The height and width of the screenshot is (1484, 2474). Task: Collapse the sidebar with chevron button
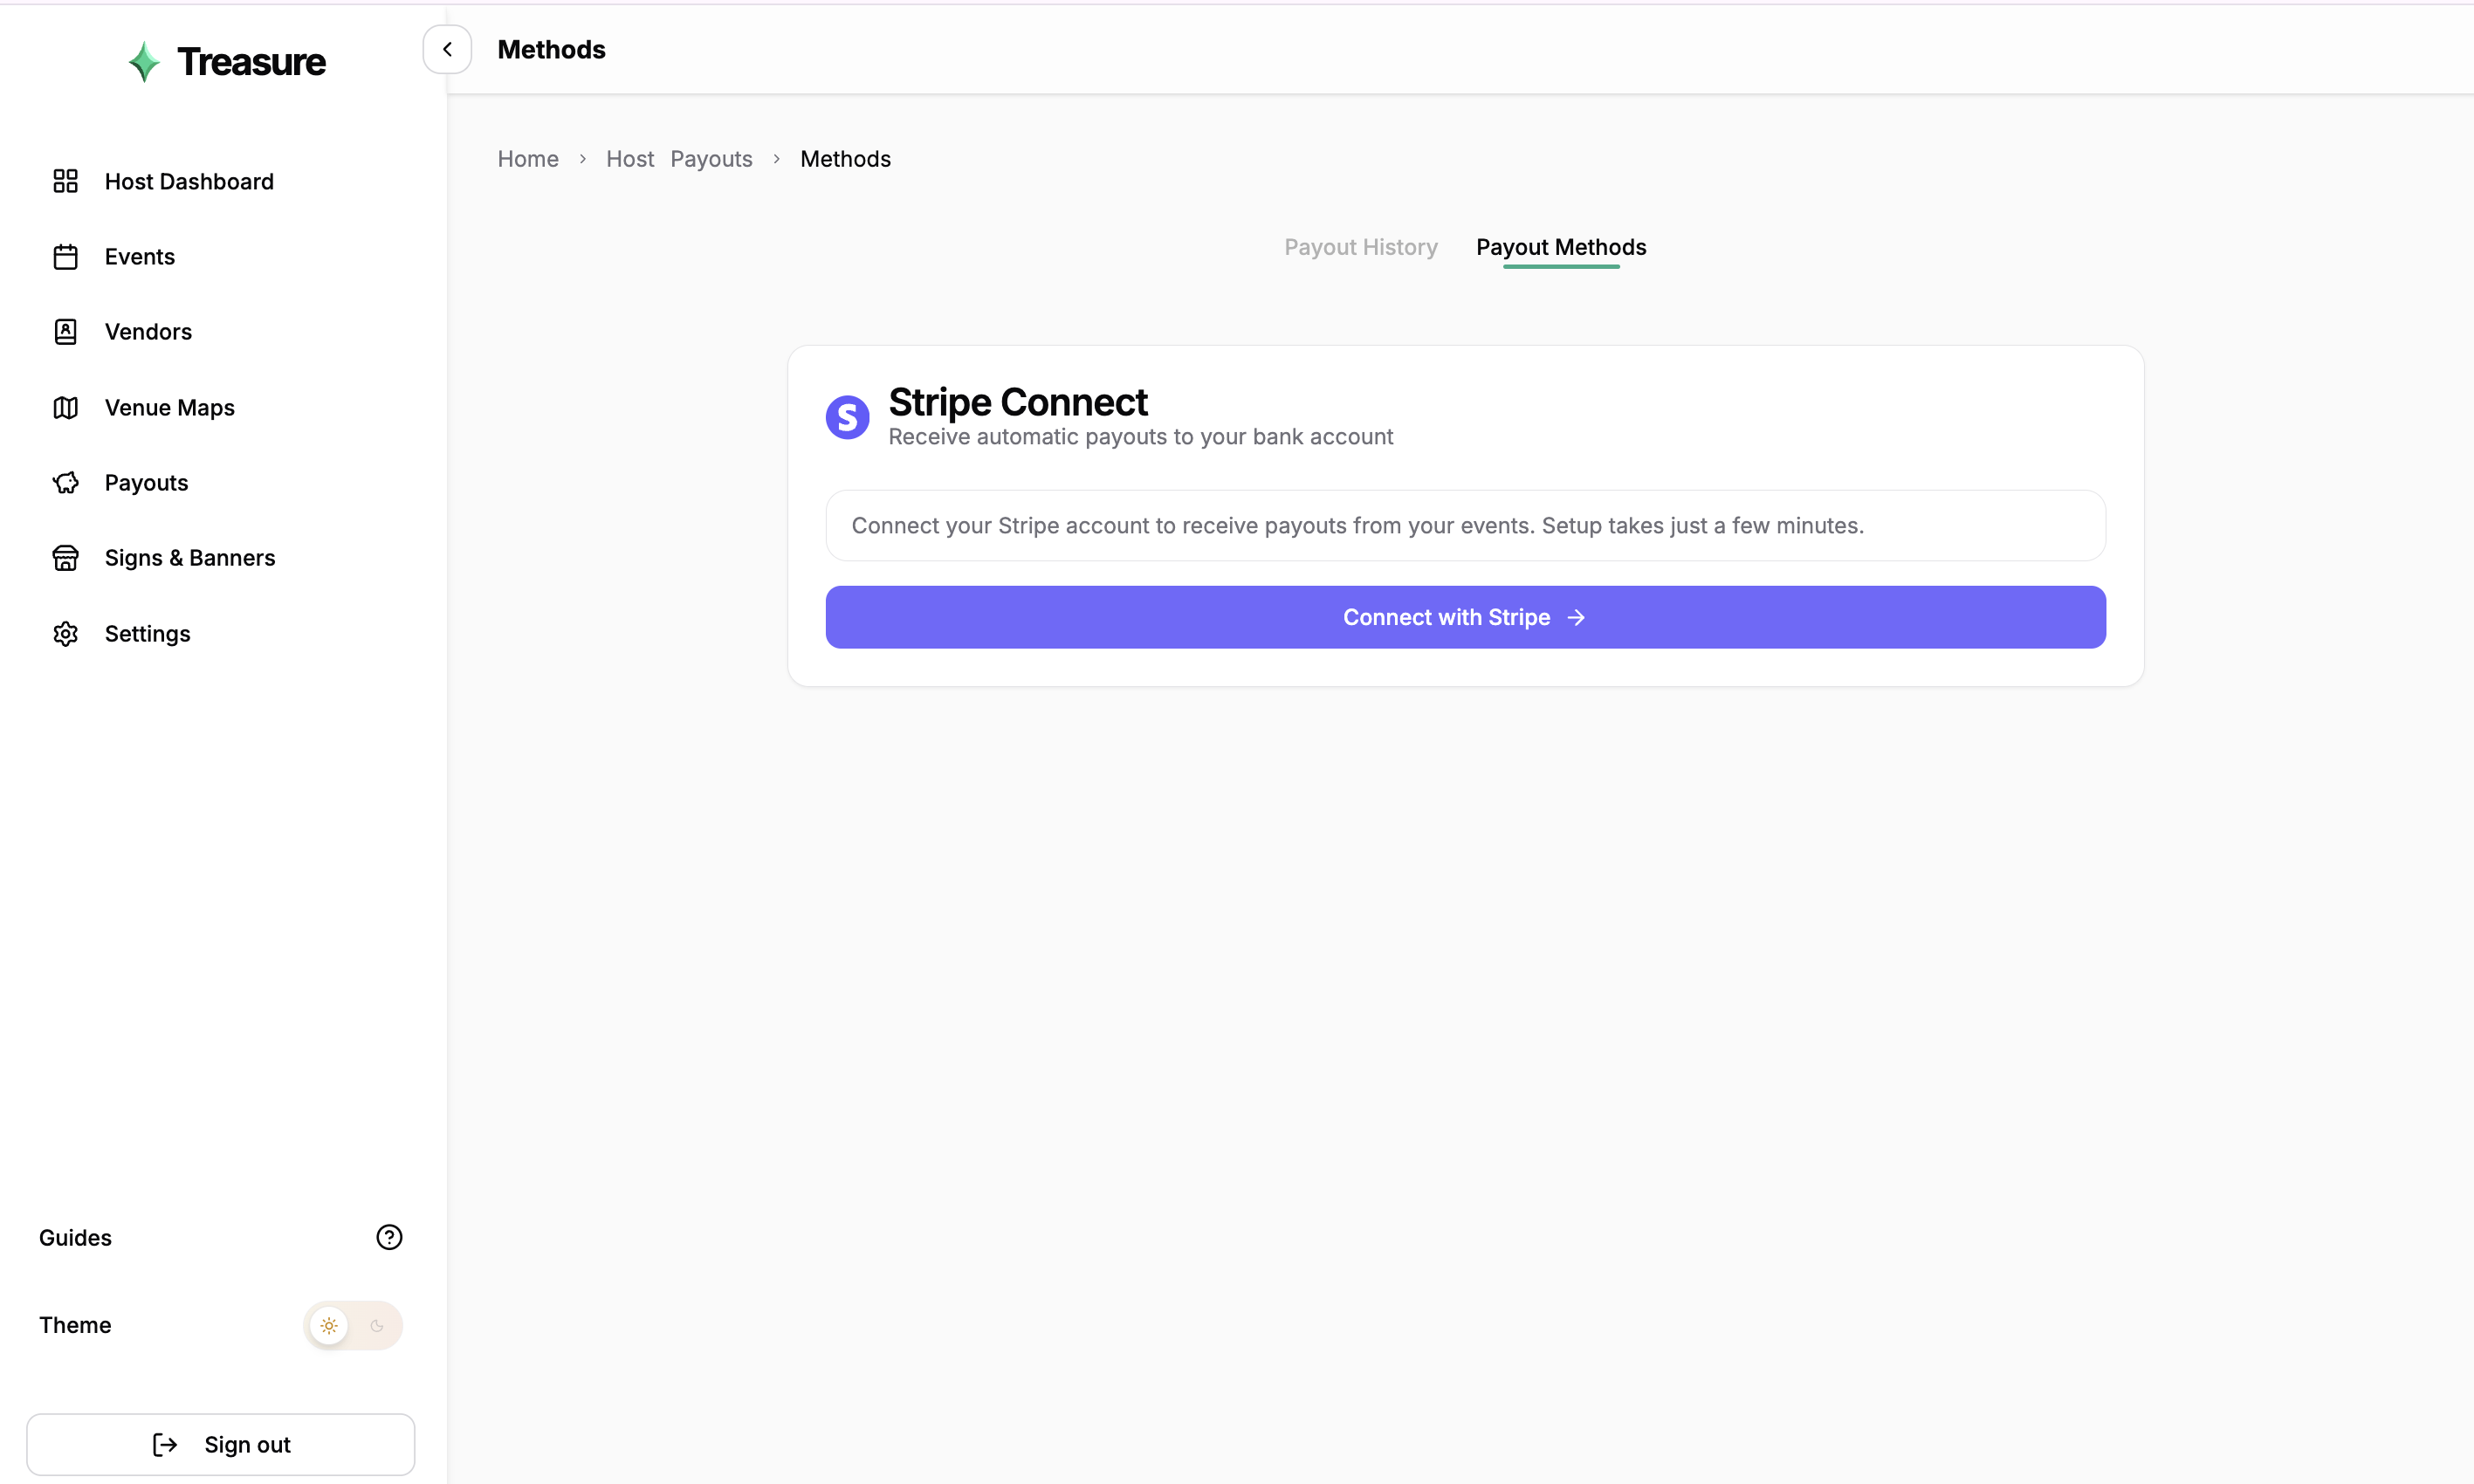tap(447, 49)
